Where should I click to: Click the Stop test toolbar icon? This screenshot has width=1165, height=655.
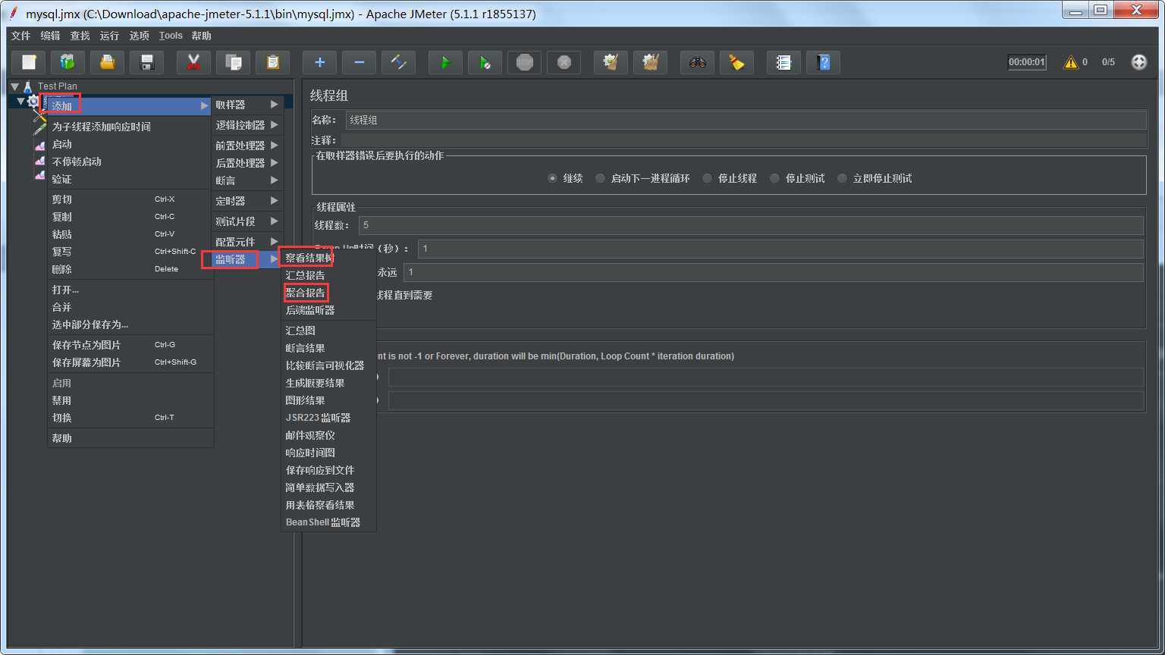tap(525, 62)
